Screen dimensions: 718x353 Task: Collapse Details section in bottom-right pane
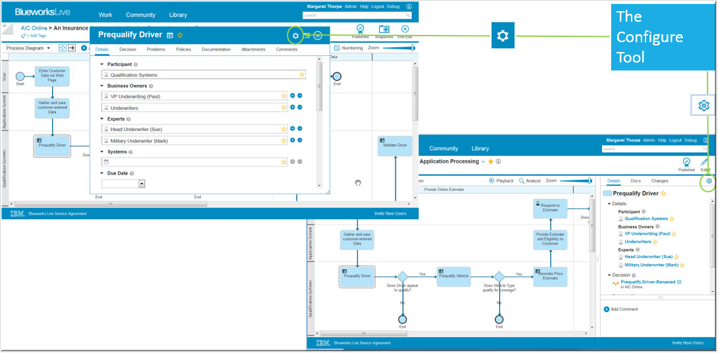click(609, 204)
